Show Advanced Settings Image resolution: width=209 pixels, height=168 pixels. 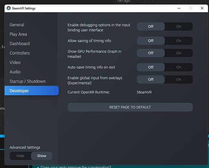click(x=41, y=156)
